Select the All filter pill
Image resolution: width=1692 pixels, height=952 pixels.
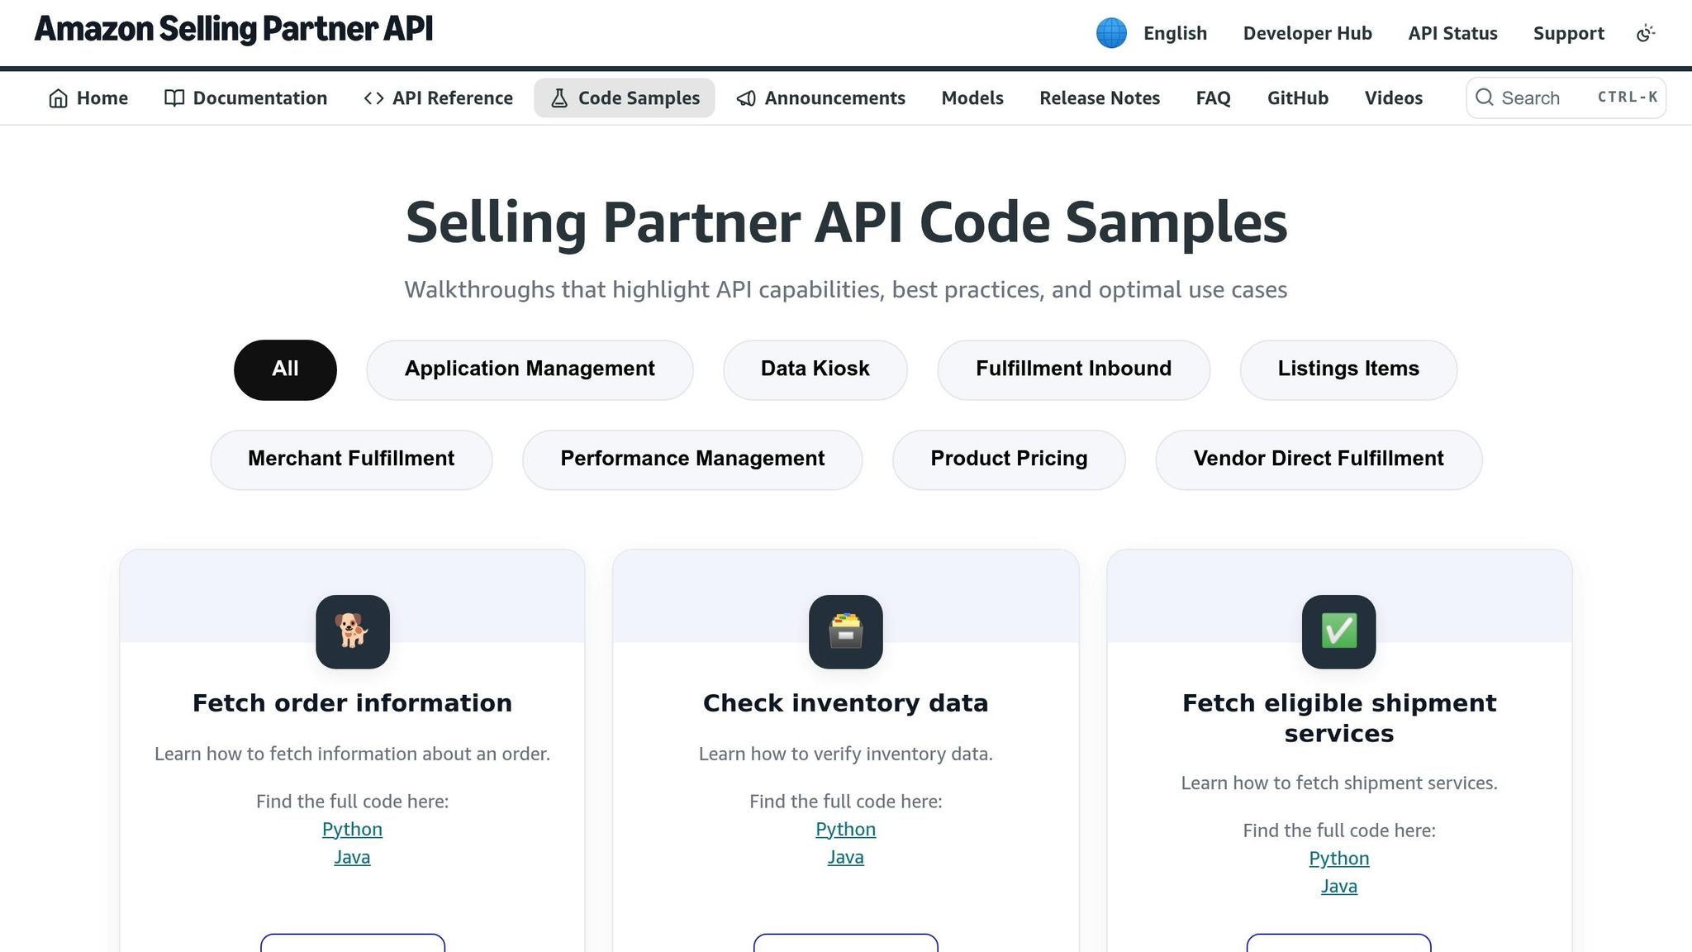click(284, 369)
